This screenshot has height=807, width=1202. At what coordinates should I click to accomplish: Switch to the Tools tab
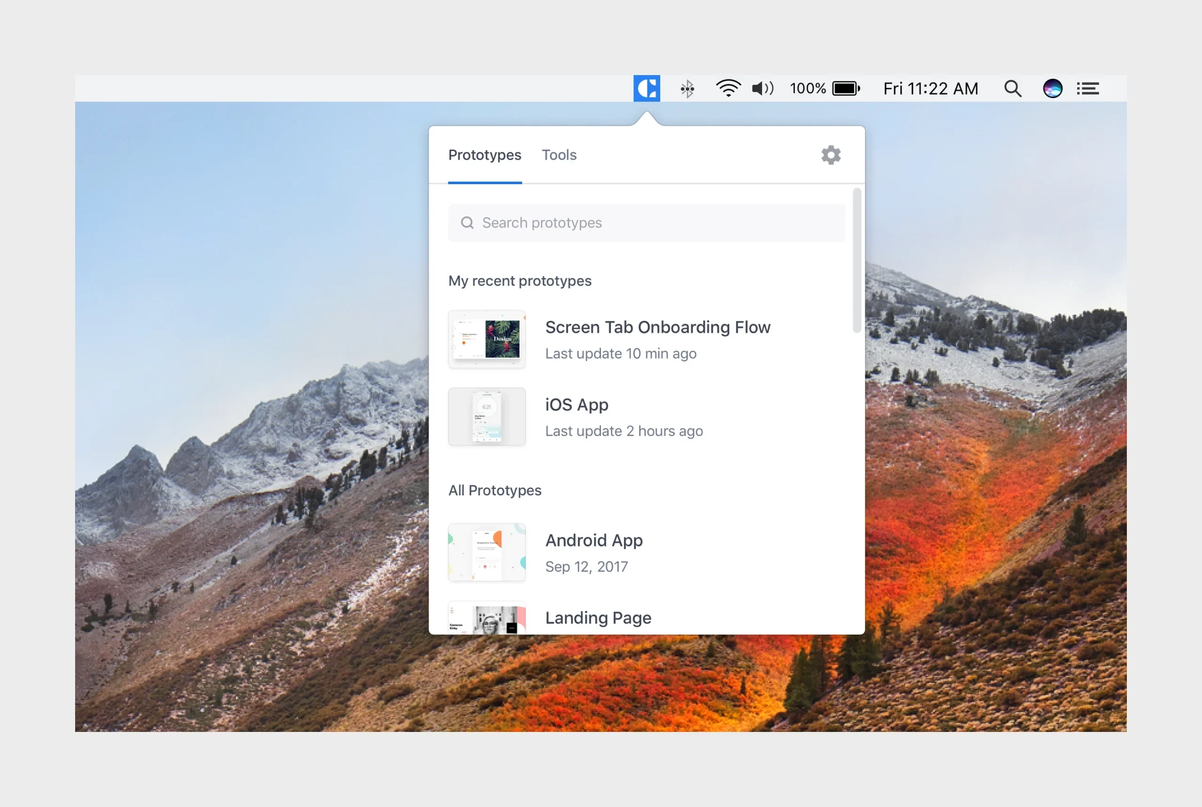559,155
